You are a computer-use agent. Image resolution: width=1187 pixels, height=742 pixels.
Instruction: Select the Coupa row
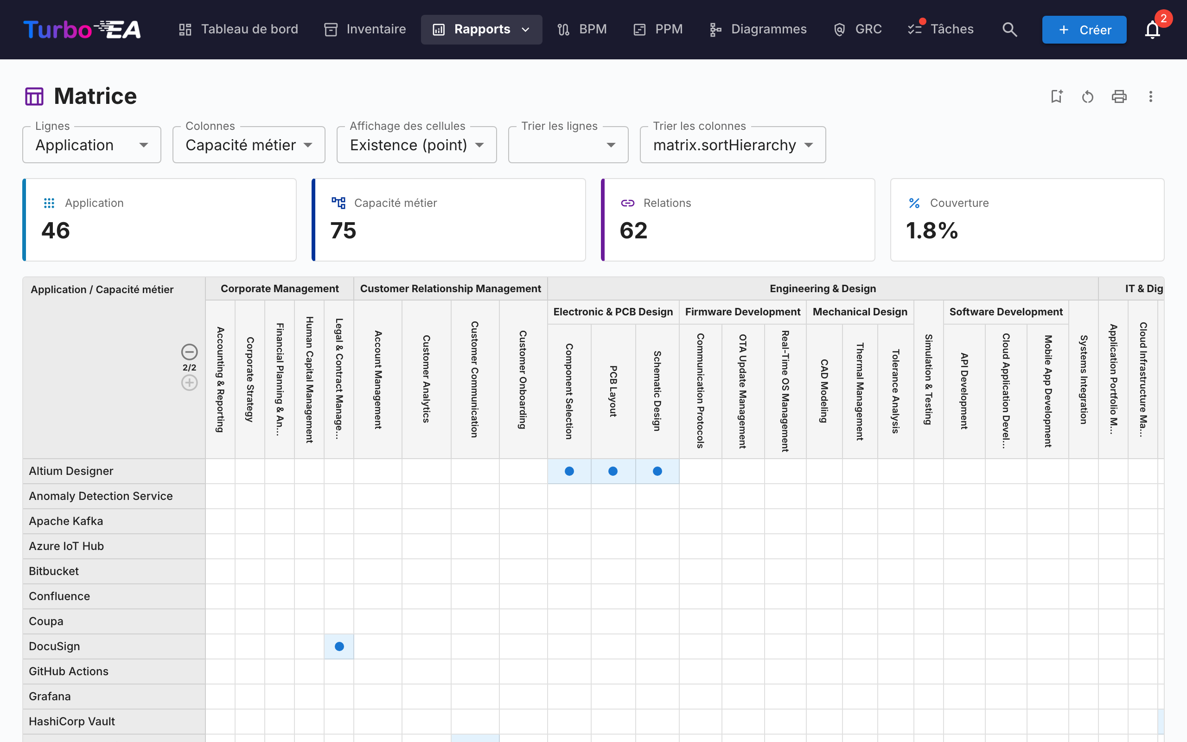tap(114, 621)
